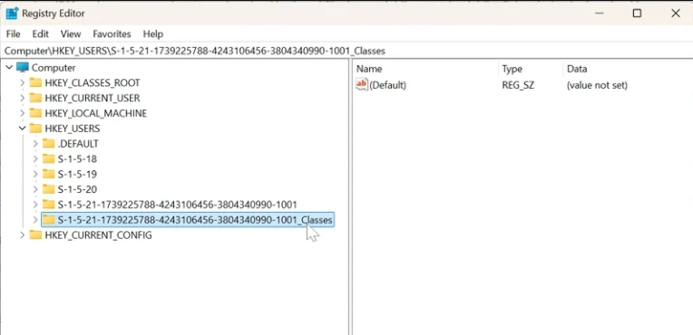Click the S-1-5-18 folder icon
The image size is (693, 335).
point(49,158)
